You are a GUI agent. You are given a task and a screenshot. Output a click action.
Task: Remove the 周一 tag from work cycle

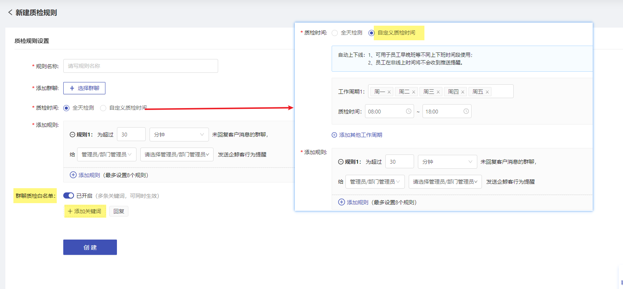pyautogui.click(x=389, y=92)
